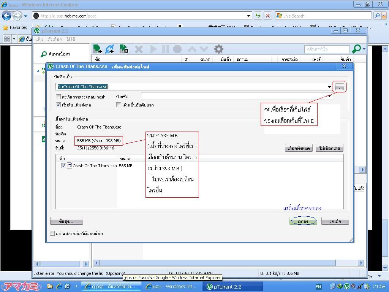The width and height of the screenshot is (389, 292).
Task: Open the IE recent pages dropdown arrow
Action: 25,16
